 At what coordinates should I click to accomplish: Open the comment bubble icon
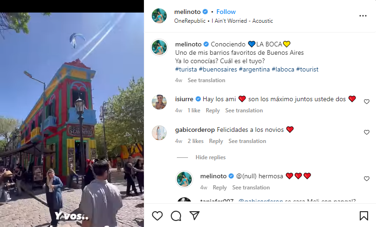pyautogui.click(x=176, y=216)
